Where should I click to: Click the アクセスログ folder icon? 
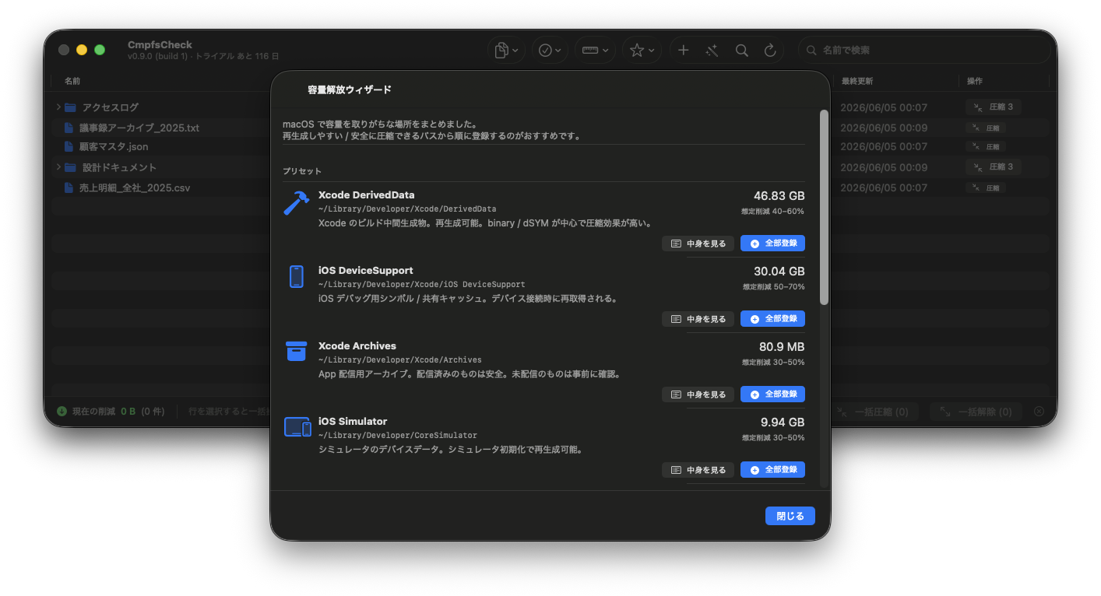[70, 107]
